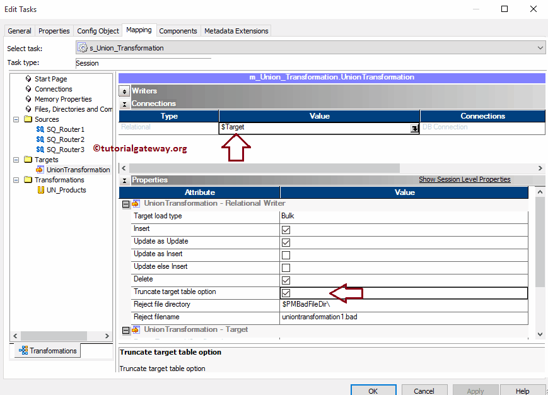The height and width of the screenshot is (395, 548).
Task: Click the task selection browse icon
Action: (x=83, y=47)
